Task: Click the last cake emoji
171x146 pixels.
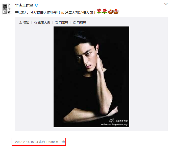Action: tap(116, 11)
